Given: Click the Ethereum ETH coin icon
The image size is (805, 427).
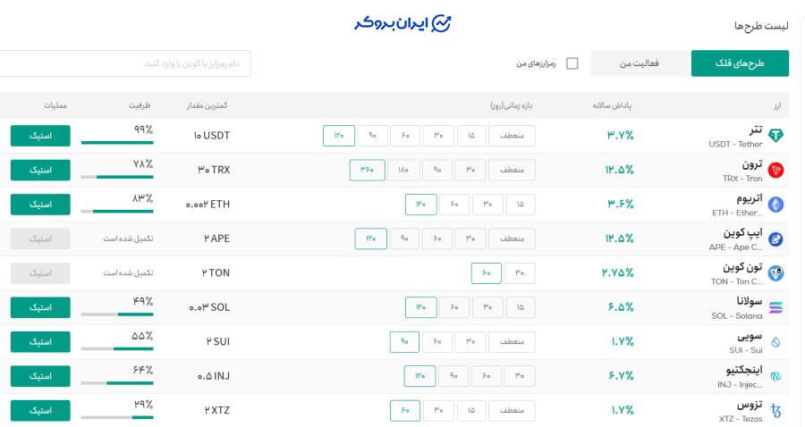Looking at the screenshot, I should pyautogui.click(x=775, y=205).
